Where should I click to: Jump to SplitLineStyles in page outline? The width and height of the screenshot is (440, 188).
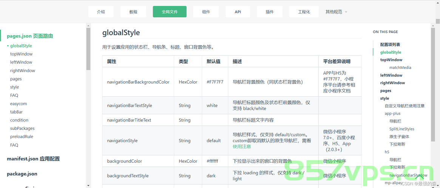tap(402, 129)
